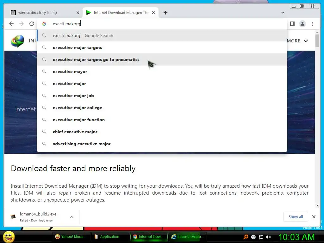Click the IDM globe logo
This screenshot has height=243, width=324.
18,41
